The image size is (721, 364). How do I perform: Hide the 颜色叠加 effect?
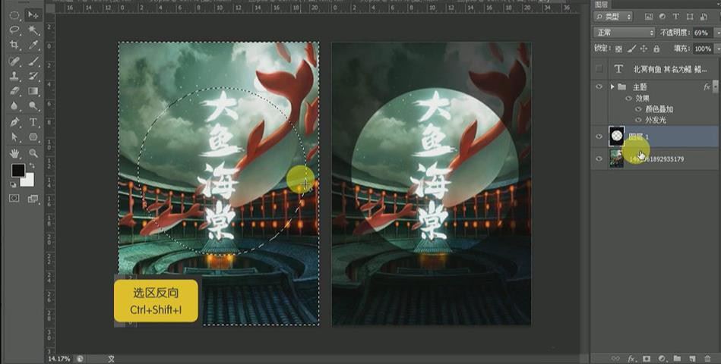638,109
